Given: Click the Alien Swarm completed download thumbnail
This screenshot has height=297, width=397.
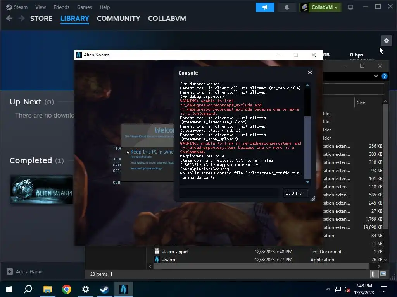Looking at the screenshot, I should coord(41,189).
